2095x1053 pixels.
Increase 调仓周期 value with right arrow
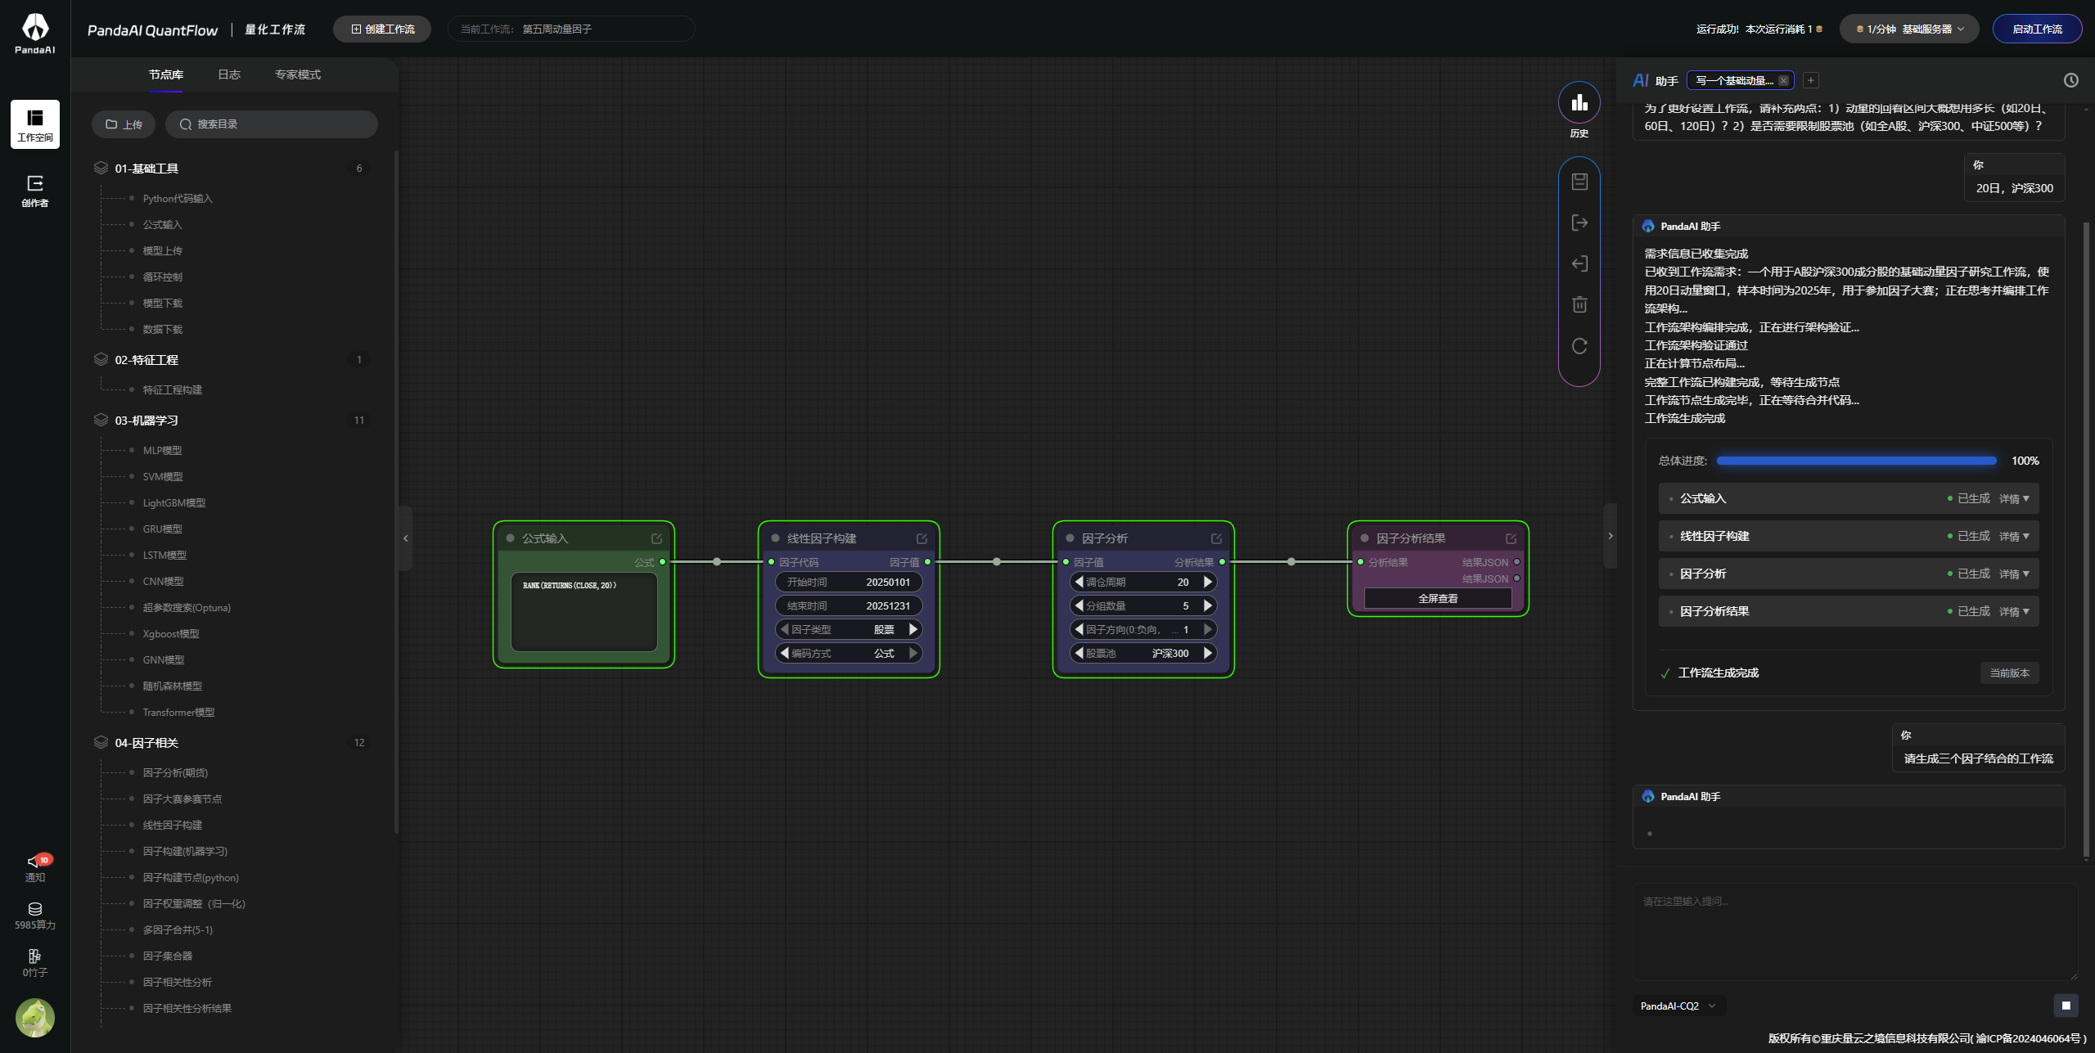(x=1208, y=582)
